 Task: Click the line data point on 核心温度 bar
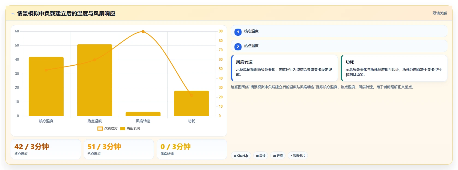click(x=46, y=70)
